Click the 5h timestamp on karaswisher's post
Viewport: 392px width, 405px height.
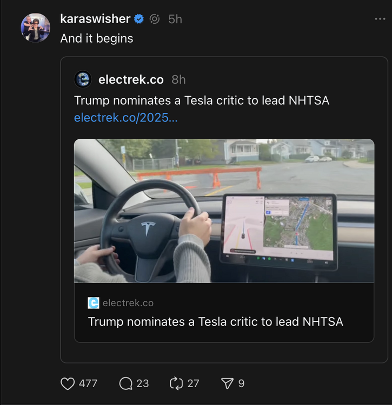[175, 19]
